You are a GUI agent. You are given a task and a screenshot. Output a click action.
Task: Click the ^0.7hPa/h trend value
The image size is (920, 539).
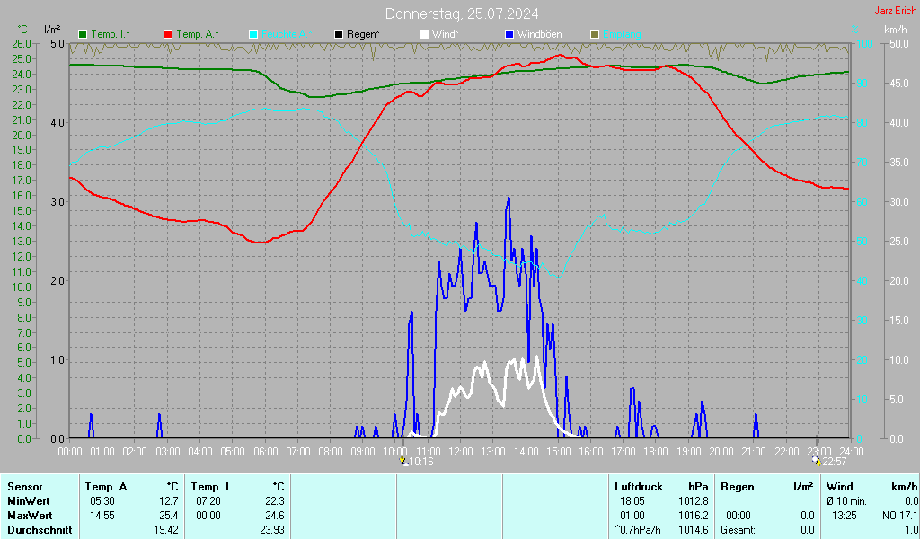tap(638, 530)
